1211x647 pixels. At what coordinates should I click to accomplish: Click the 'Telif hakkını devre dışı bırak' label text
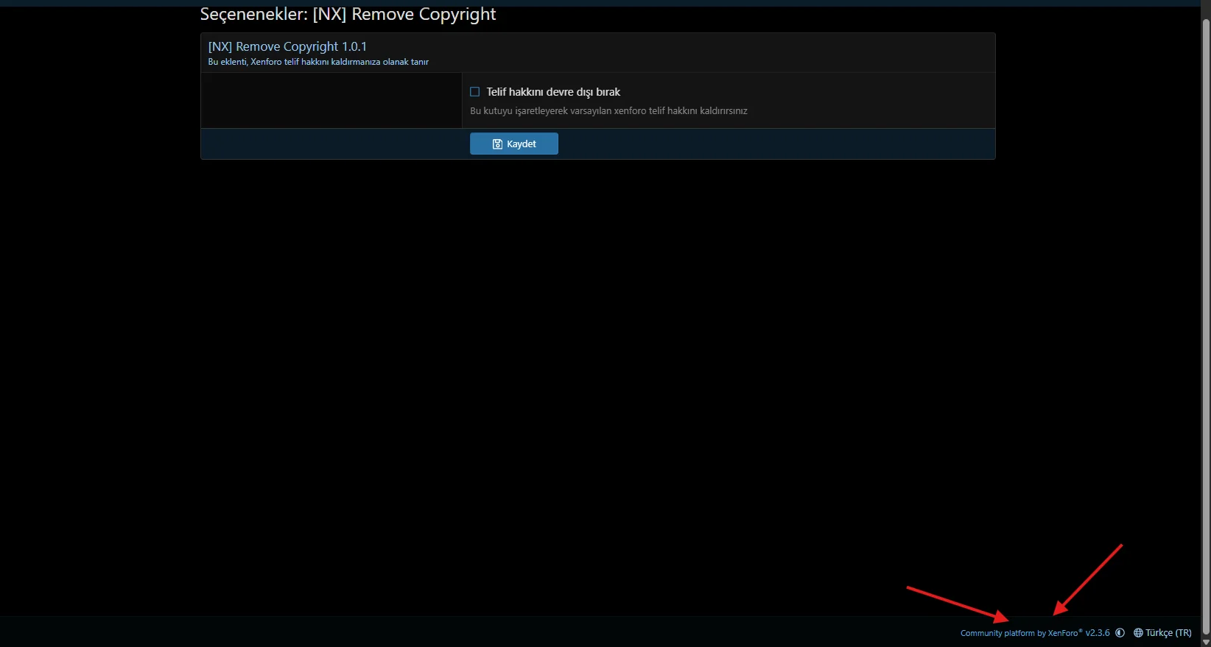pyautogui.click(x=553, y=92)
